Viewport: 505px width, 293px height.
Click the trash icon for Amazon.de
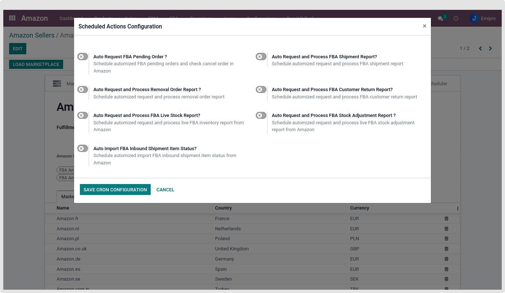coord(446,259)
